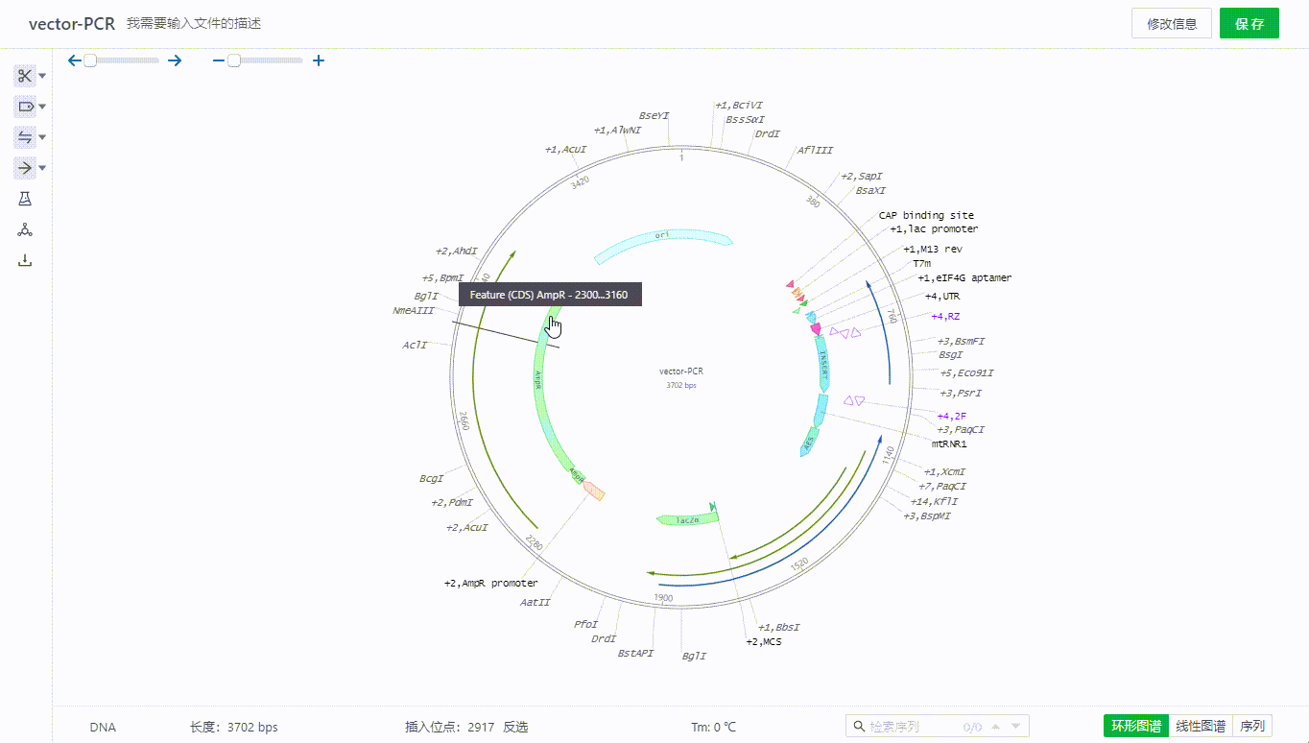This screenshot has width=1309, height=743.
Task: Expand the scissors tool dropdown arrow
Action: (42, 76)
